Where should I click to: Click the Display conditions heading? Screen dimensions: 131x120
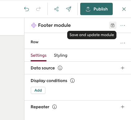coord(49,81)
